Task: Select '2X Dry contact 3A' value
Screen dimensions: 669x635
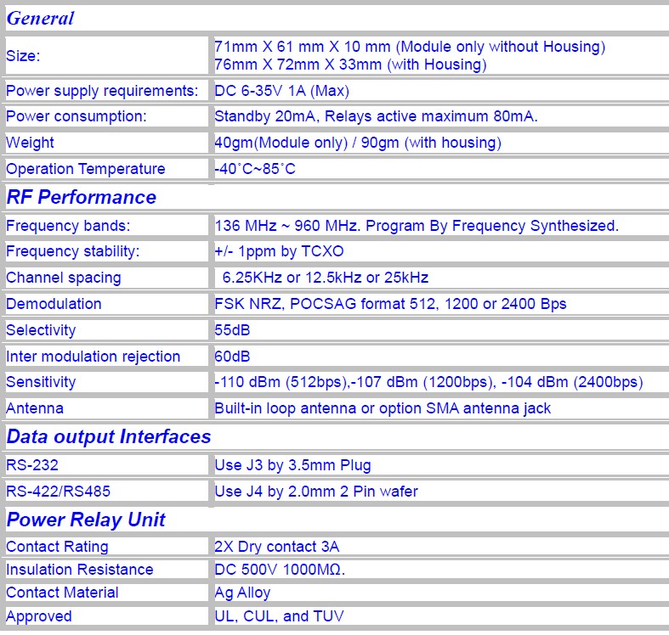Action: click(x=277, y=547)
